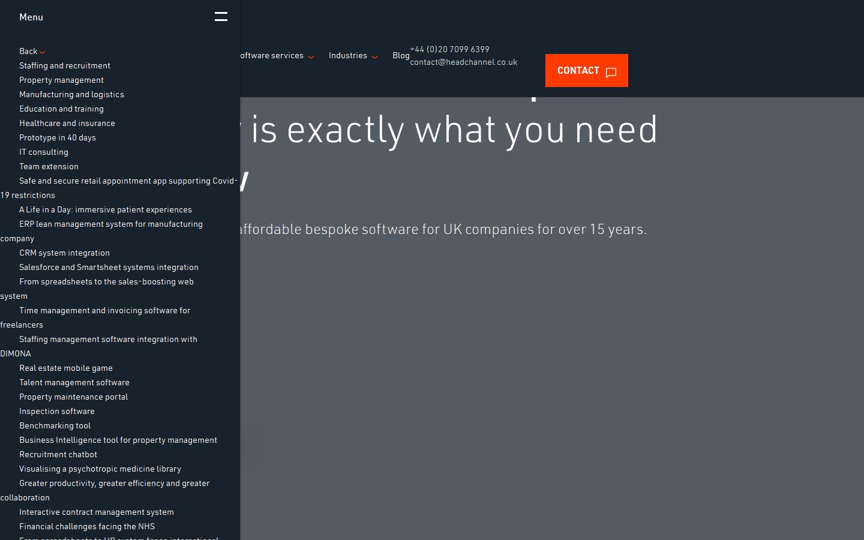Select Property management in the sidebar

(61, 80)
